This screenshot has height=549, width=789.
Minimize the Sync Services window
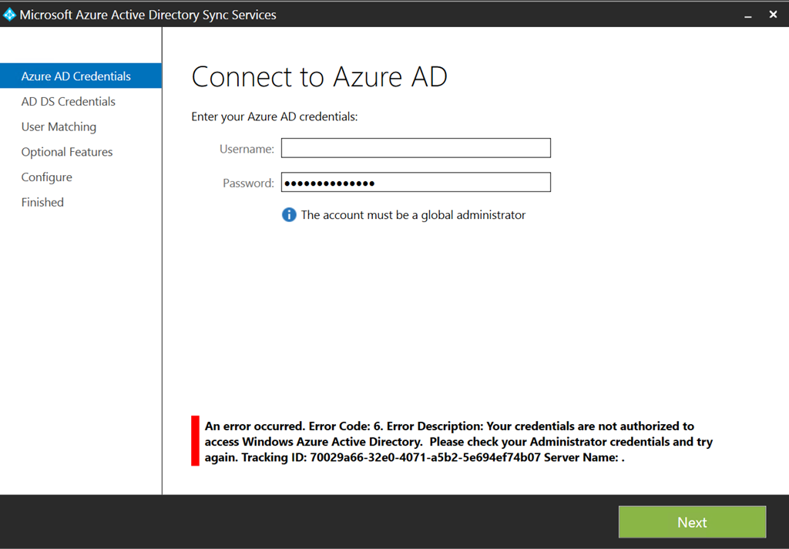point(747,15)
